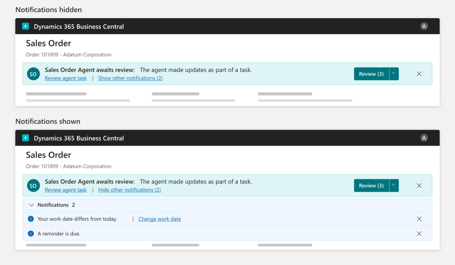Click the 'Notifications hidden' label

click(x=48, y=10)
